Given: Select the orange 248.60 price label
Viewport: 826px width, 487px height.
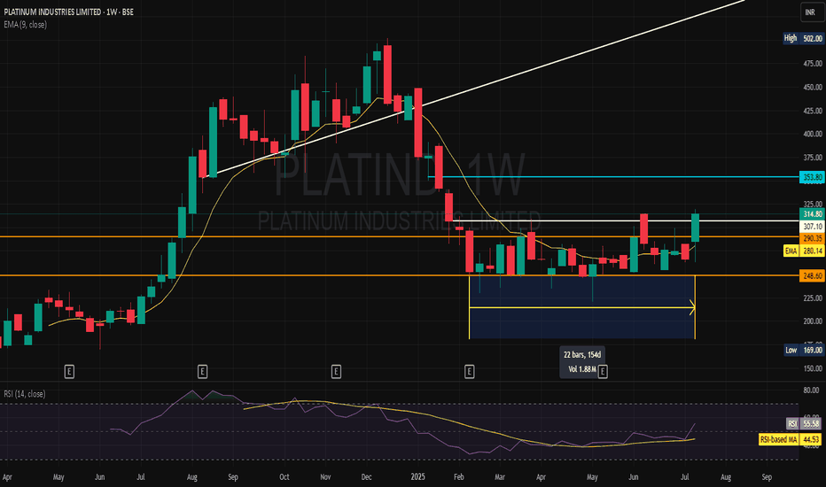Looking at the screenshot, I should point(812,276).
